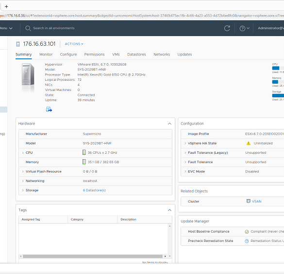This screenshot has height=274, width=284.
Task: Expand the CPU row
Action: 23,153
